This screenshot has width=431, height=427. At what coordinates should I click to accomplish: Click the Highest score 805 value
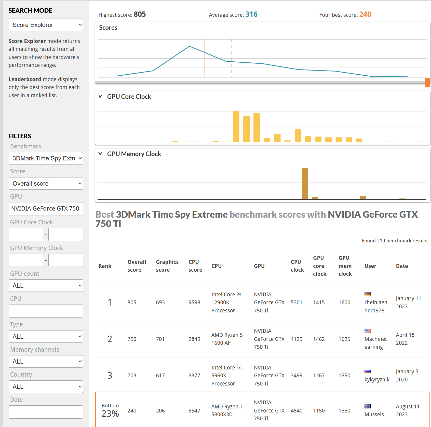(x=140, y=14)
